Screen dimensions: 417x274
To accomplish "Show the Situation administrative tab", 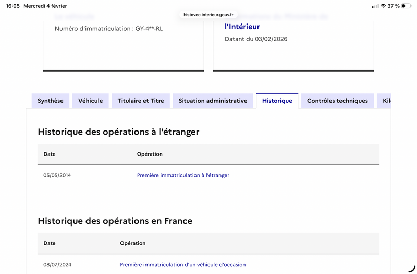I will coord(213,101).
